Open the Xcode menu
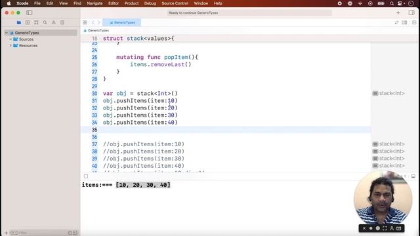This screenshot has width=420, height=236. coord(22,3)
